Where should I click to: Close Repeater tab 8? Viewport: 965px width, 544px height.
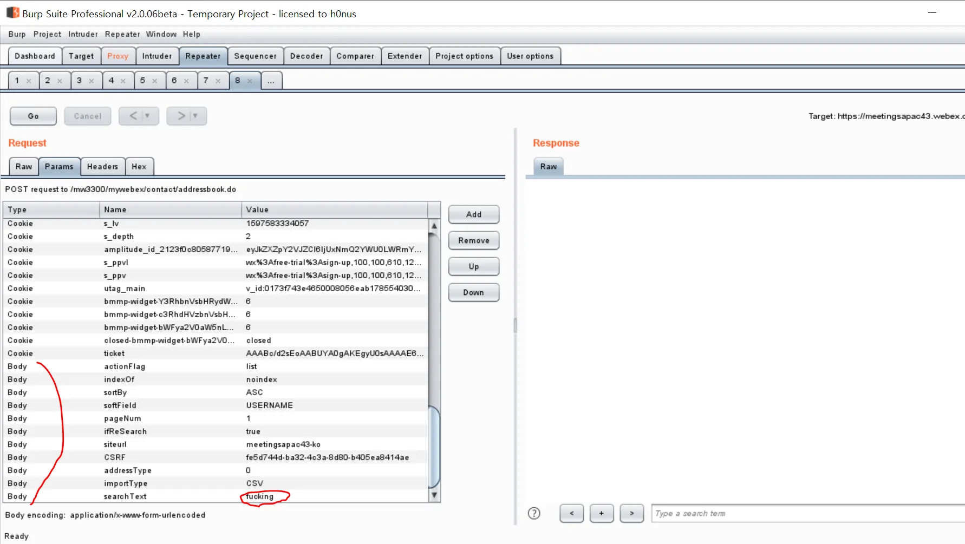pyautogui.click(x=250, y=81)
